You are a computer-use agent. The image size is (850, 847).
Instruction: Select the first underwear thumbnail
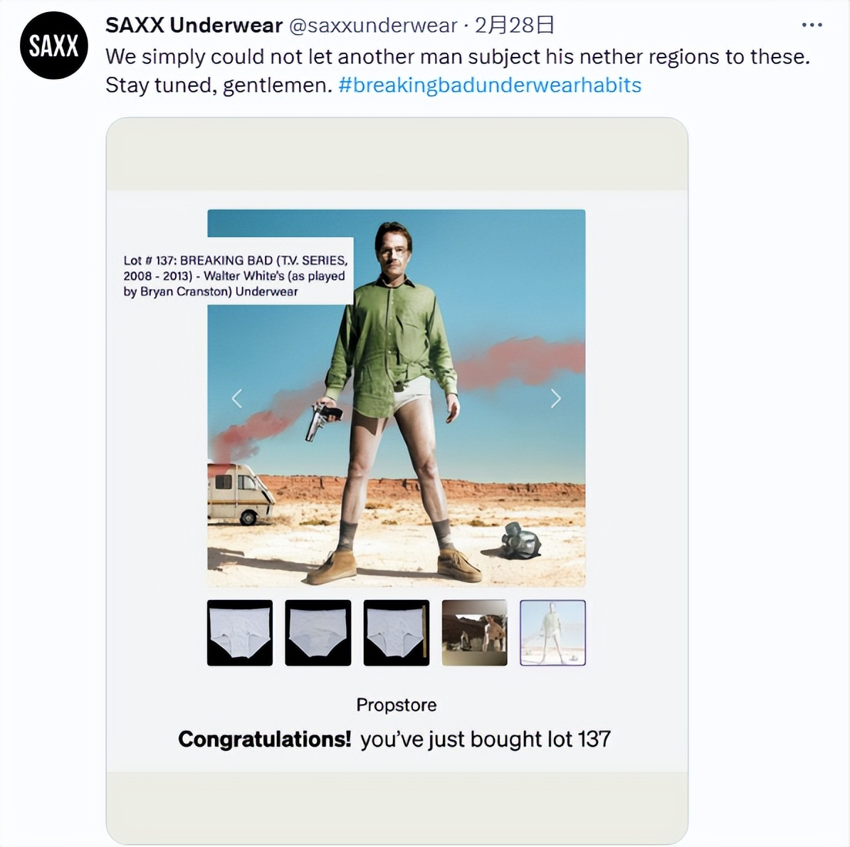[x=240, y=633]
